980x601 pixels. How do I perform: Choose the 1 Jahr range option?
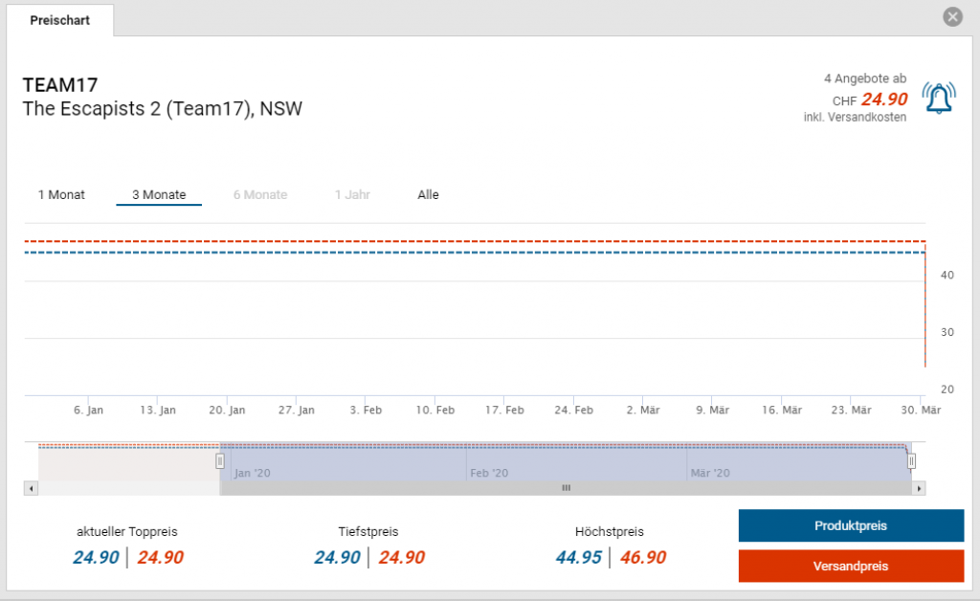tap(352, 195)
